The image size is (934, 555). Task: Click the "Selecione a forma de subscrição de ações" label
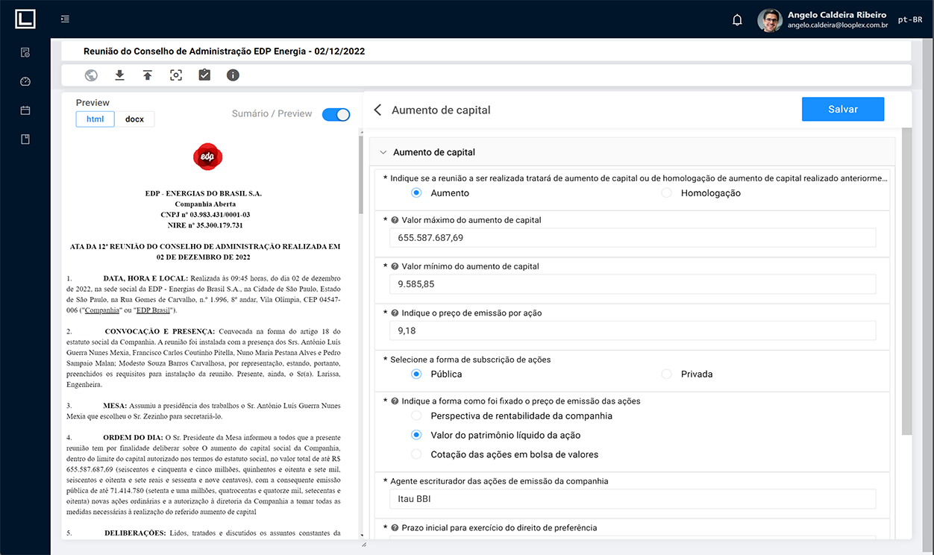pos(470,360)
